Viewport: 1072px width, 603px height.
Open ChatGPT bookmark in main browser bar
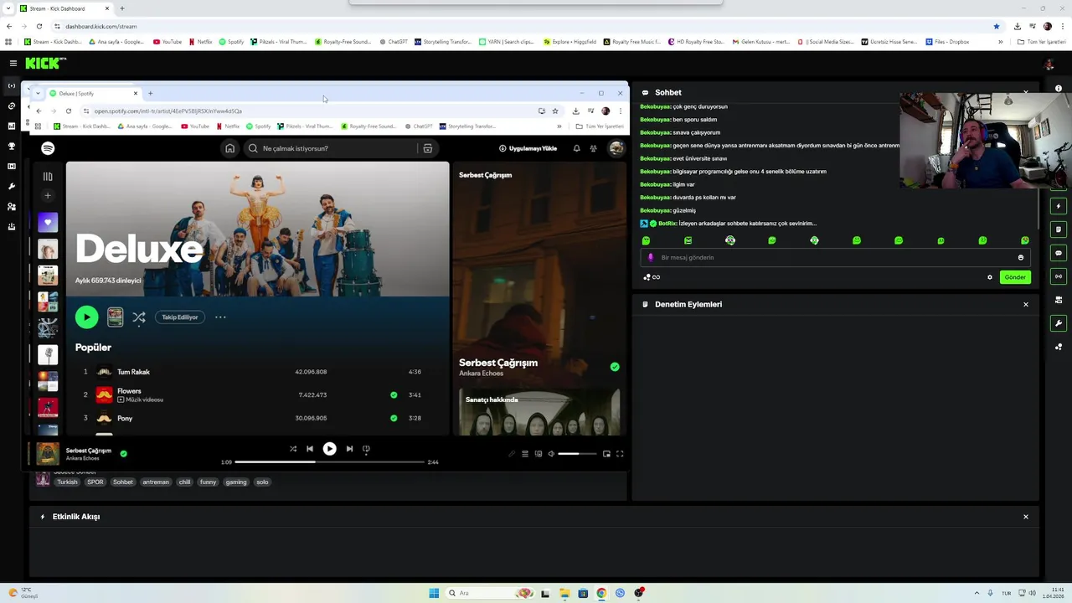394,42
